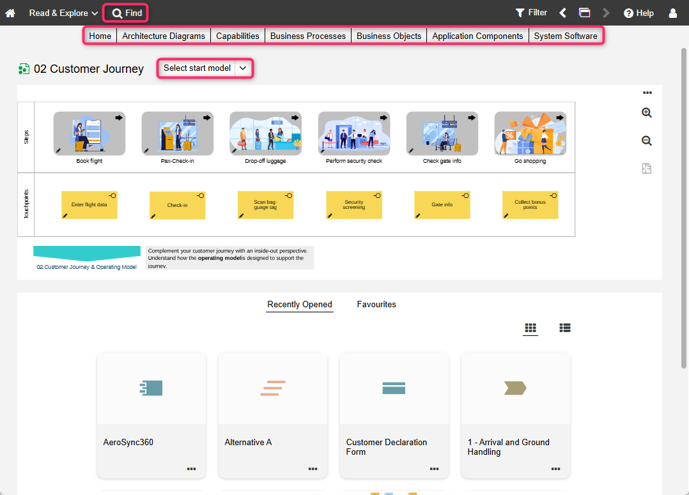This screenshot has height=495, width=689.
Task: Switch to the Favourites tab
Action: (x=376, y=305)
